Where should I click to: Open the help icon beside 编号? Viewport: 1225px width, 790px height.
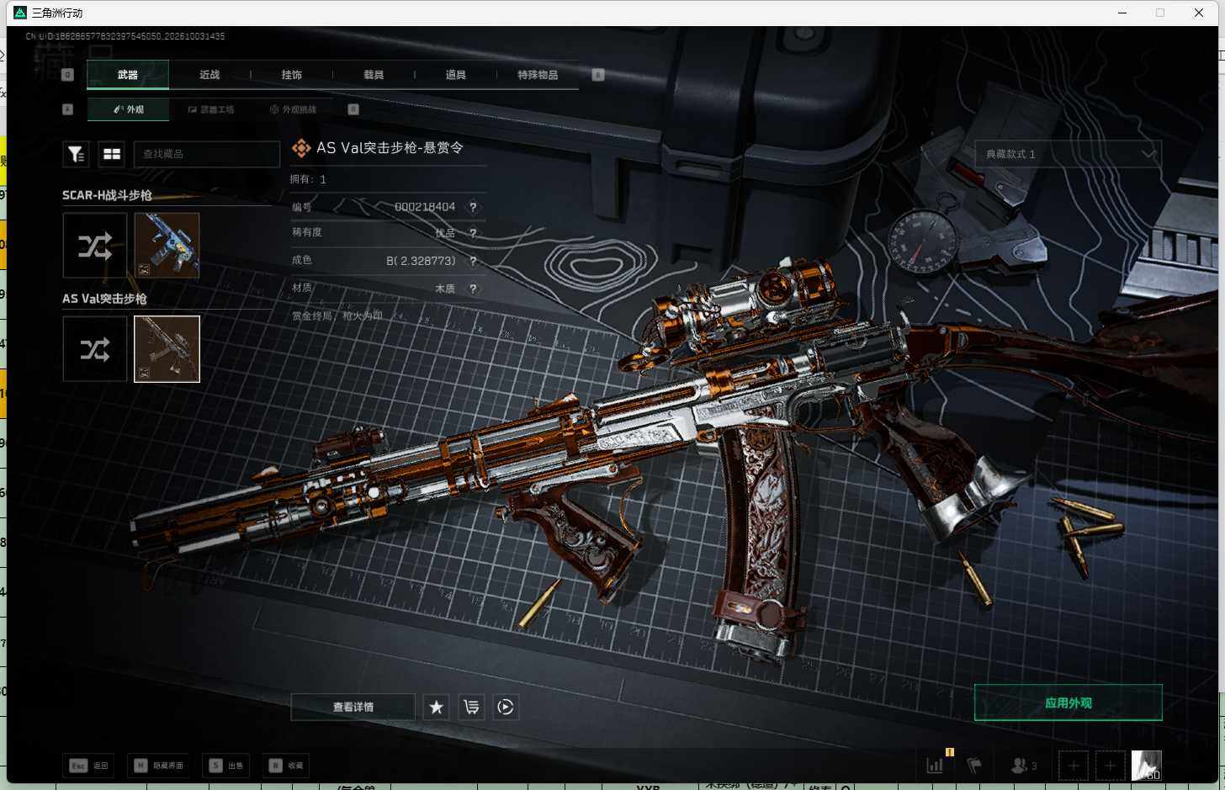[473, 207]
